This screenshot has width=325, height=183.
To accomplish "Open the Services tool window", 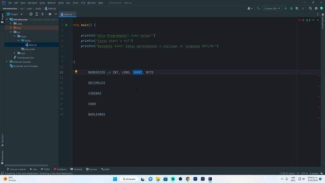I will [91, 169].
